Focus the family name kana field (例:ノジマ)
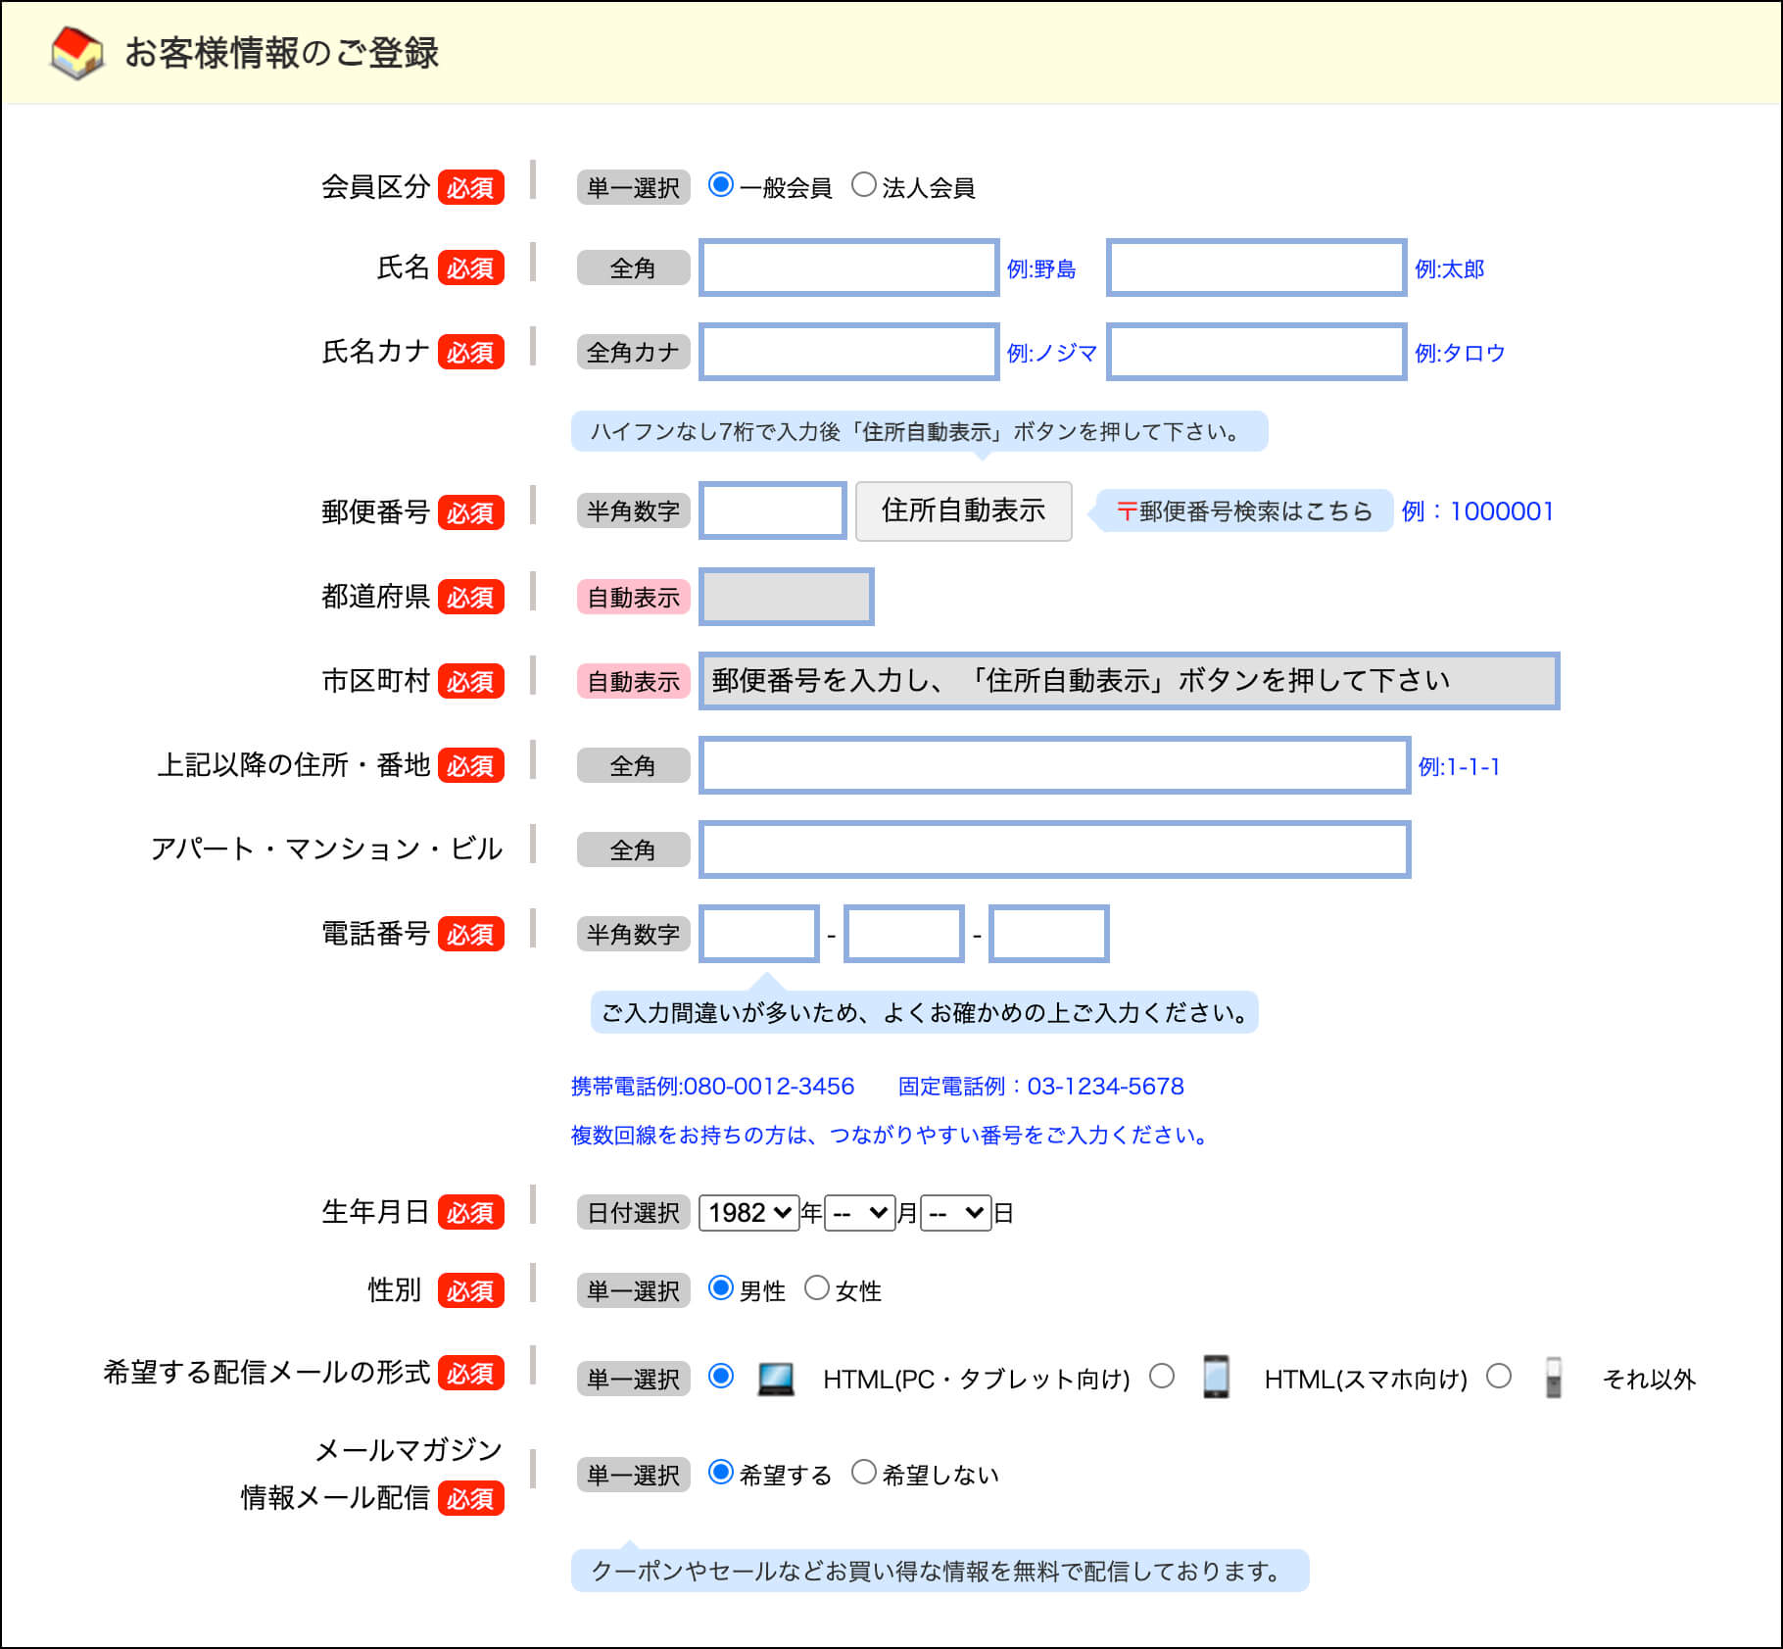The height and width of the screenshot is (1649, 1783). [x=849, y=352]
